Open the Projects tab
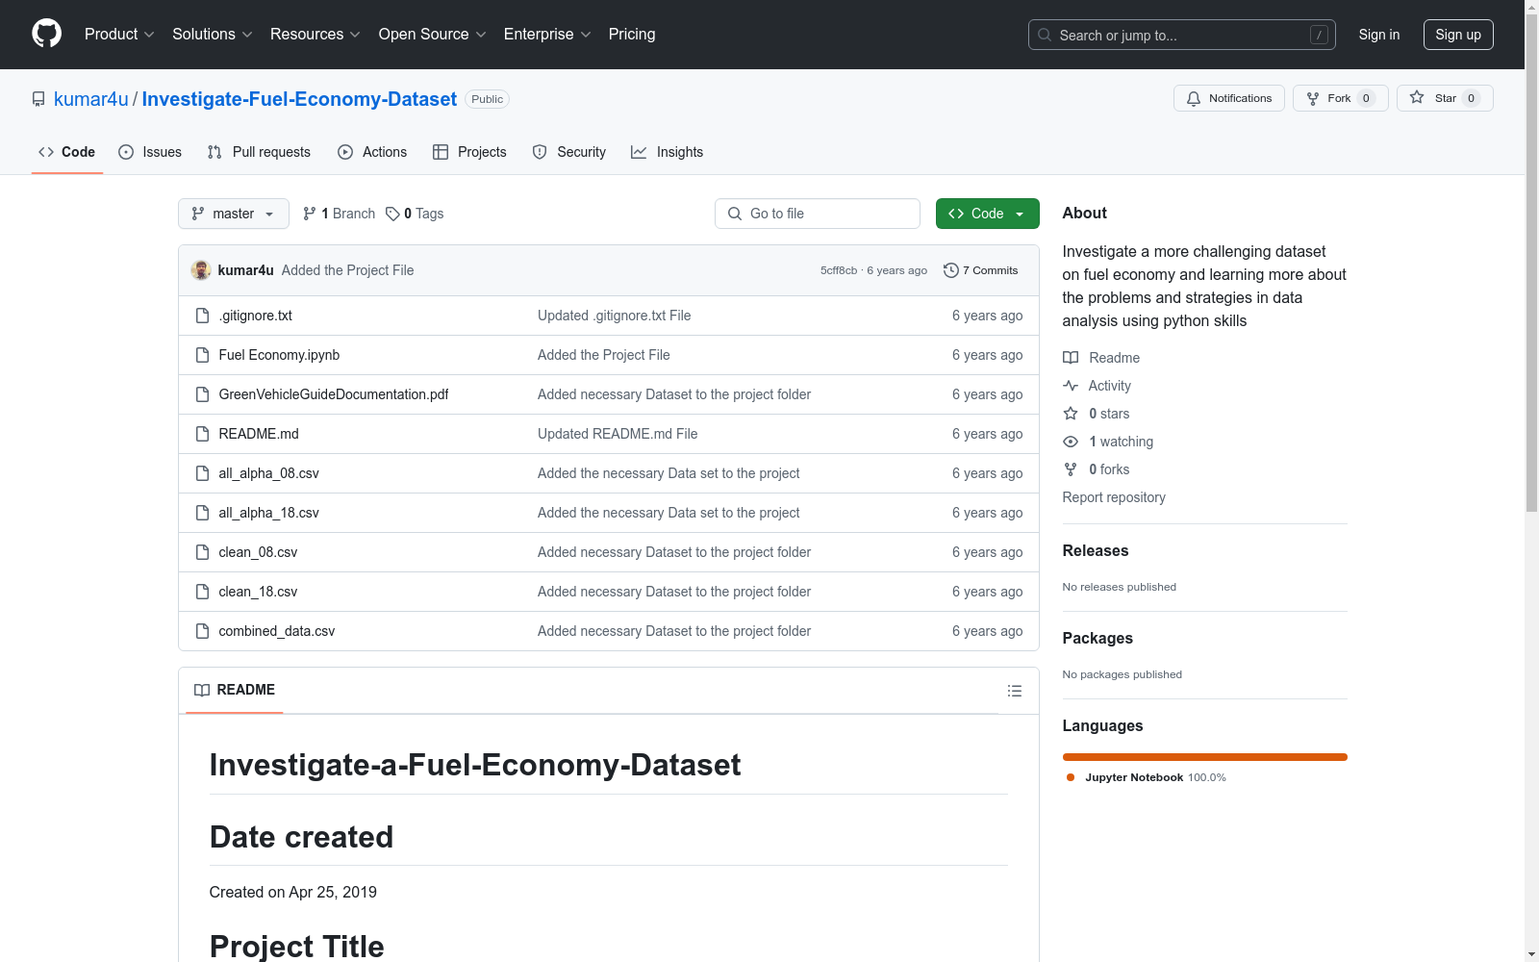The image size is (1539, 962). (469, 152)
